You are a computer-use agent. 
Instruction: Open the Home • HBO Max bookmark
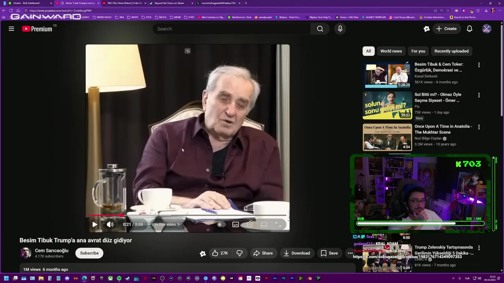click(347, 17)
